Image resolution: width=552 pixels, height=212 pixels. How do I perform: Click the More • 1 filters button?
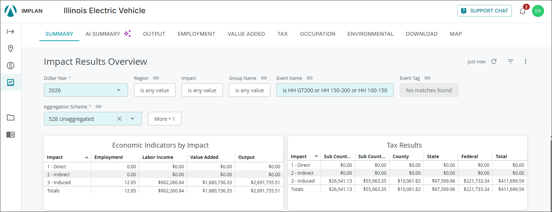pyautogui.click(x=165, y=119)
